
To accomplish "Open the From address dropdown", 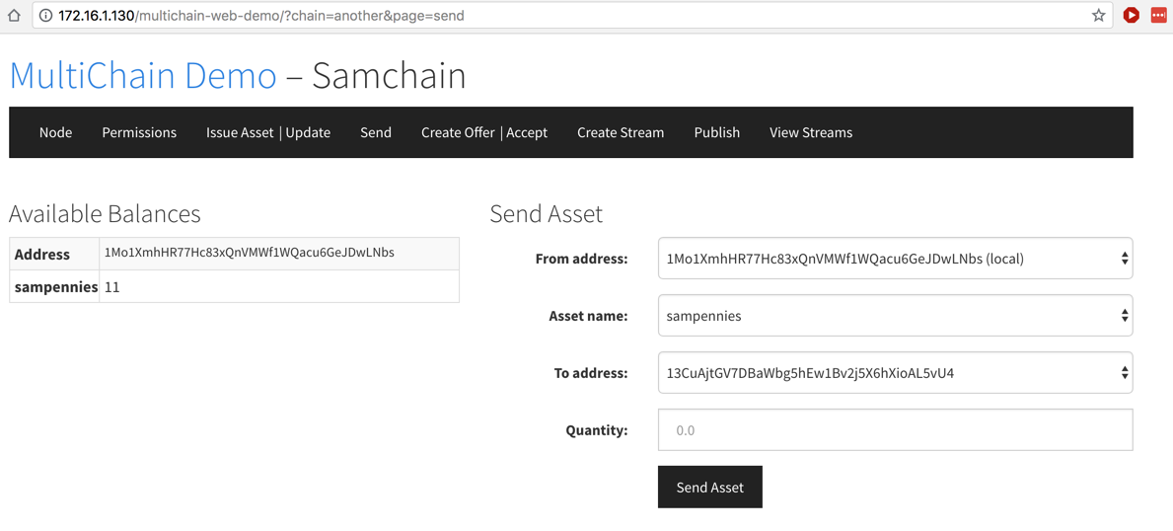I will click(895, 259).
